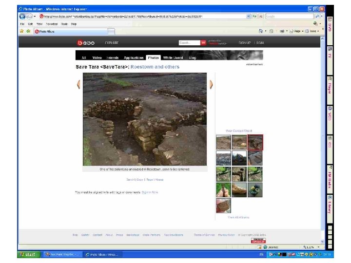Click the Add to Favorites icon

point(28,31)
